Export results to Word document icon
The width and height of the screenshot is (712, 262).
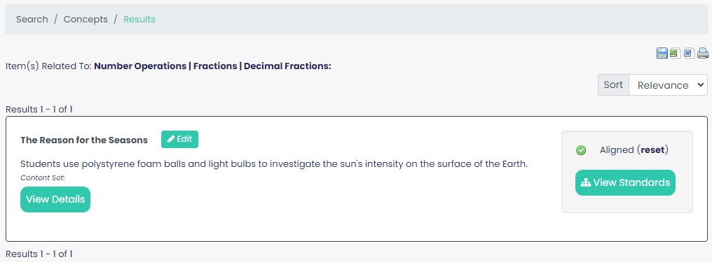click(x=690, y=53)
